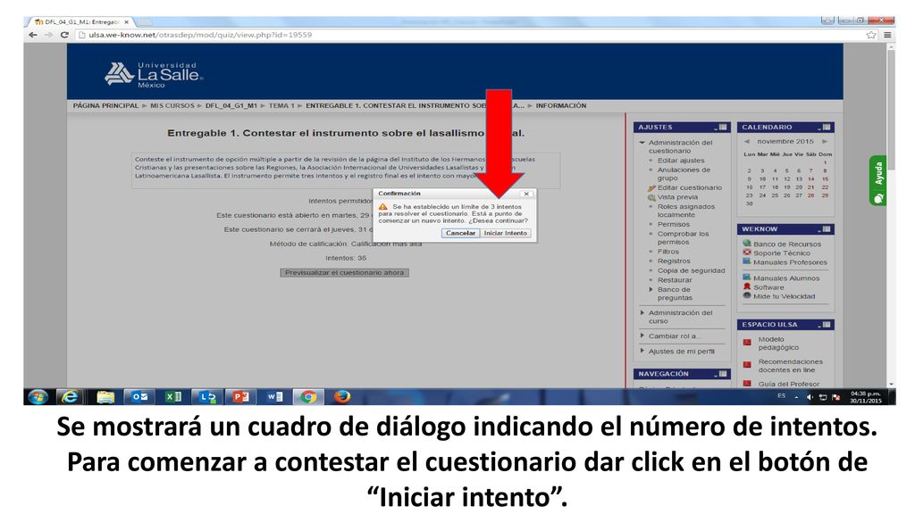This screenshot has width=915, height=514.
Task: Expand Ajustes de mi perfil node
Action: (642, 352)
